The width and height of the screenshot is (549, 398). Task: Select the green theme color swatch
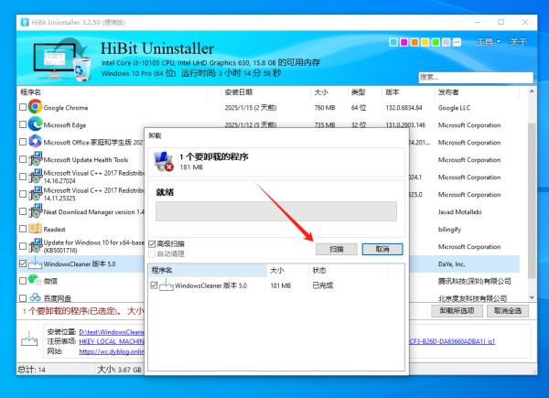[x=436, y=42]
